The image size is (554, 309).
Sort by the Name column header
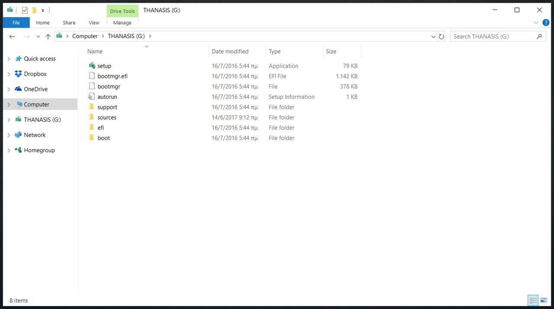(x=95, y=51)
